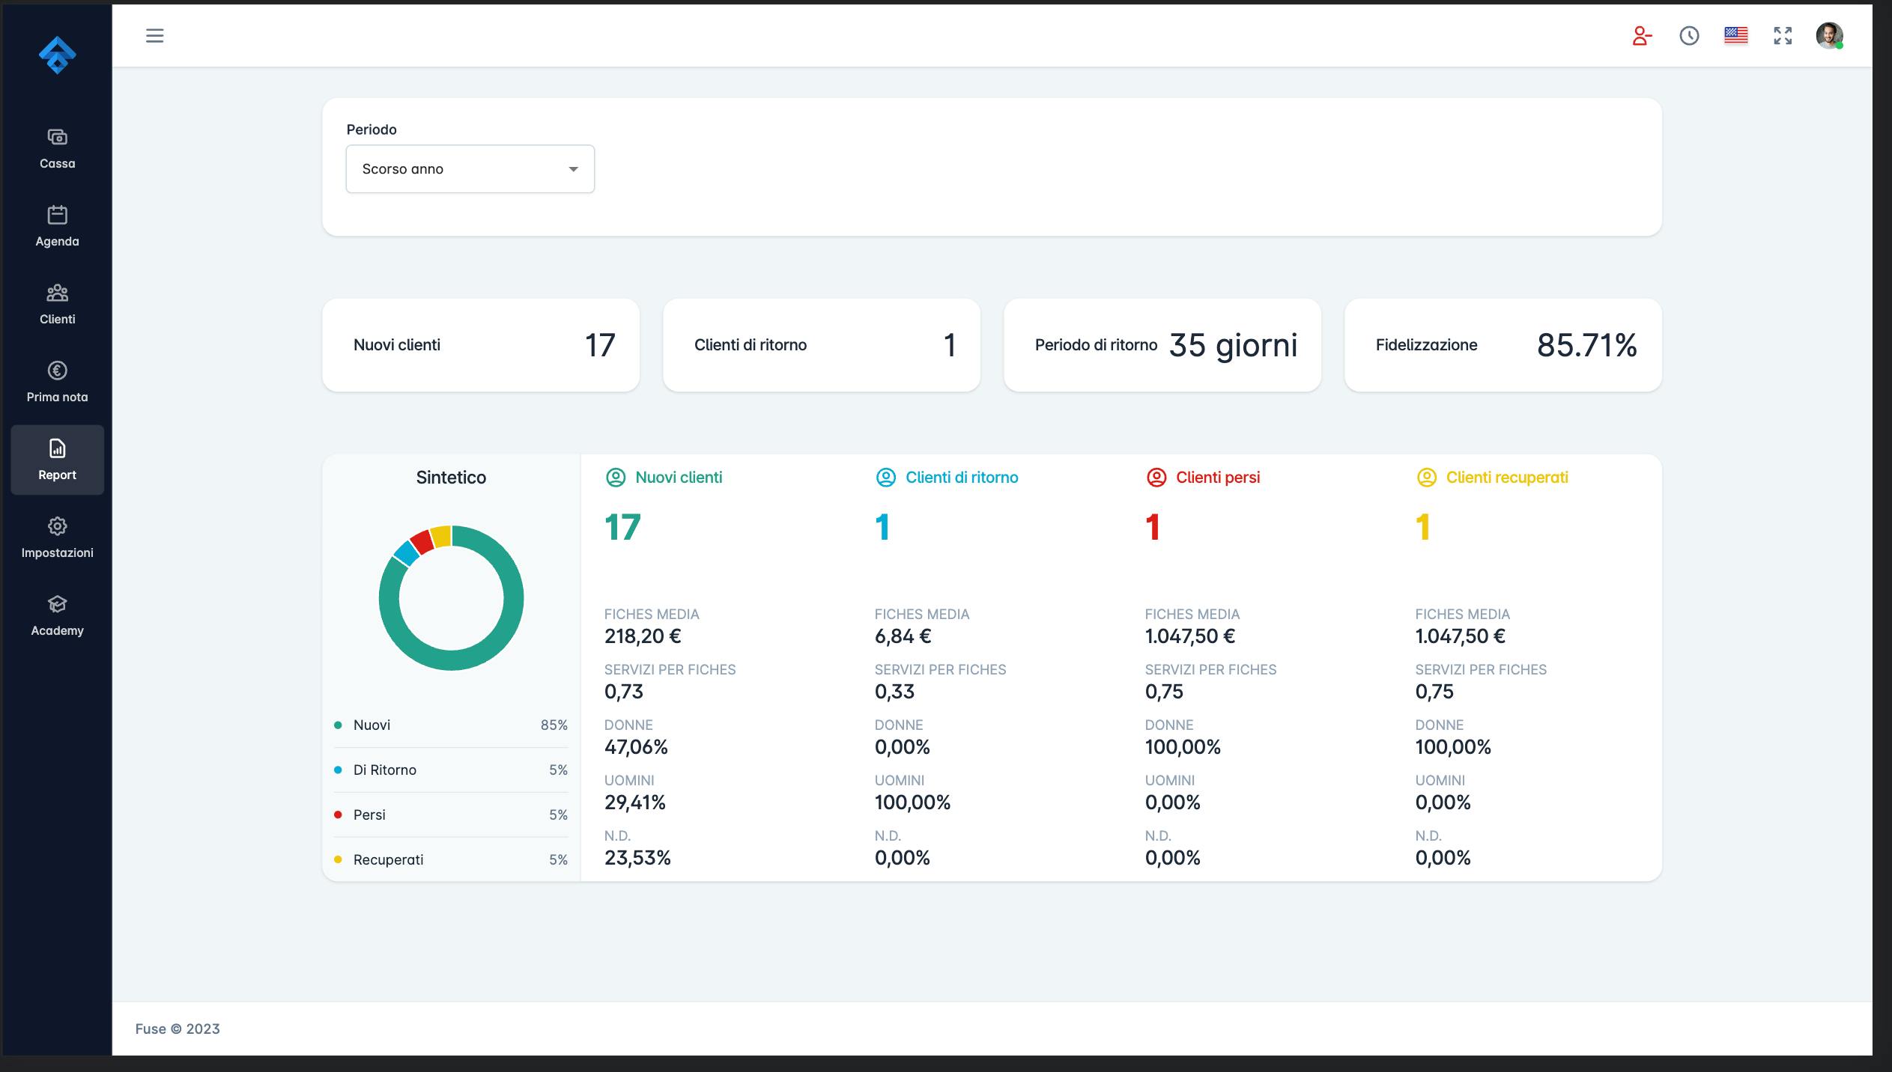Open the Cassa section icon
Image resolution: width=1892 pixels, height=1072 pixels.
[57, 137]
